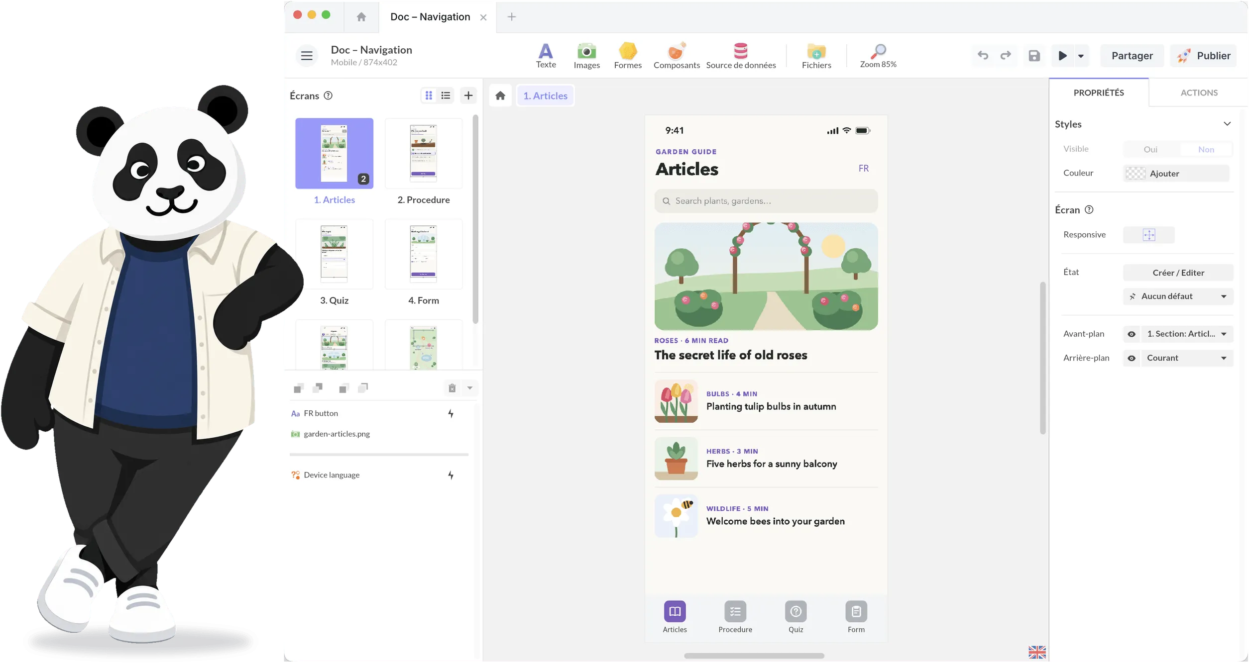This screenshot has width=1249, height=663.
Task: Click the canvas home breadcrumb icon
Action: [500, 95]
